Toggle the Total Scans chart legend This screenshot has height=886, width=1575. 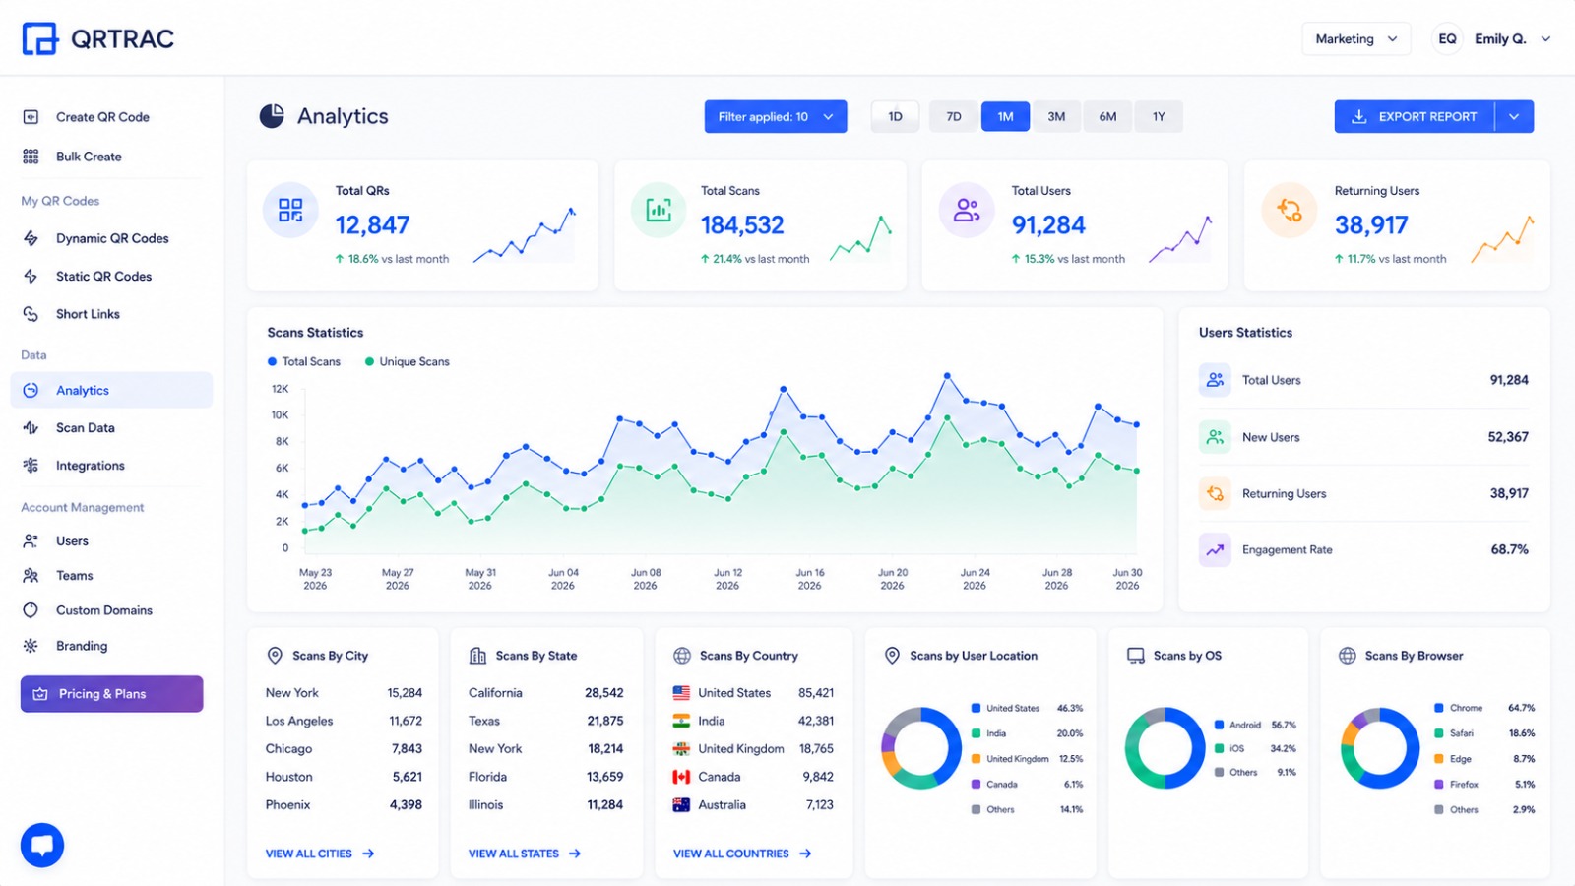(x=304, y=362)
